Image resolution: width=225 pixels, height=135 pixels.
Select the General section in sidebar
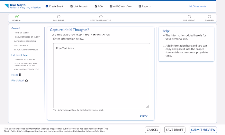(x=16, y=28)
